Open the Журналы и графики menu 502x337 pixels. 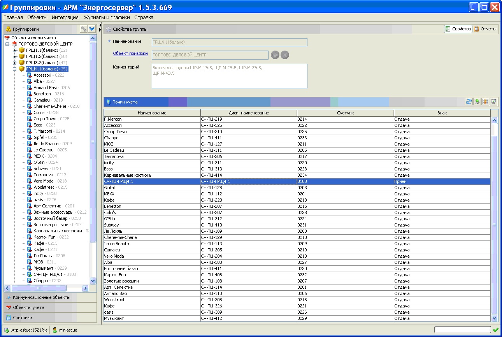click(106, 17)
